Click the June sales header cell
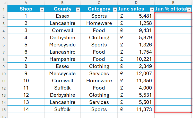The image size is (193, 118). point(136,9)
